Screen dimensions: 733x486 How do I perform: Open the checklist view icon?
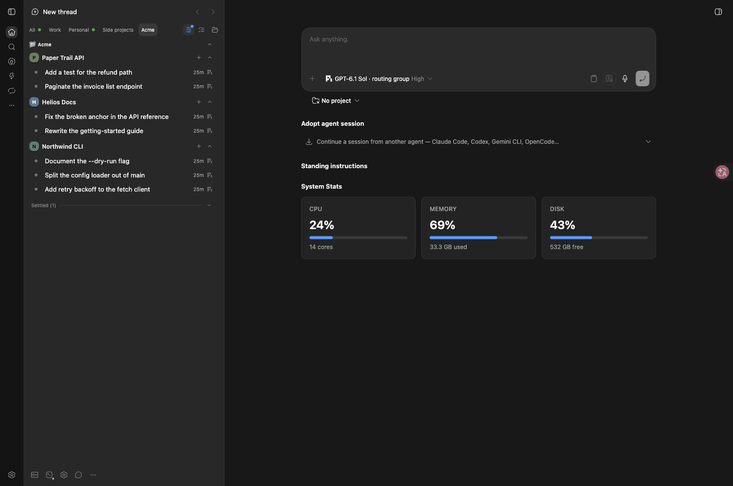click(201, 30)
